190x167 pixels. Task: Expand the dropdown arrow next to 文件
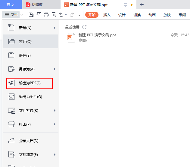pos(22,15)
